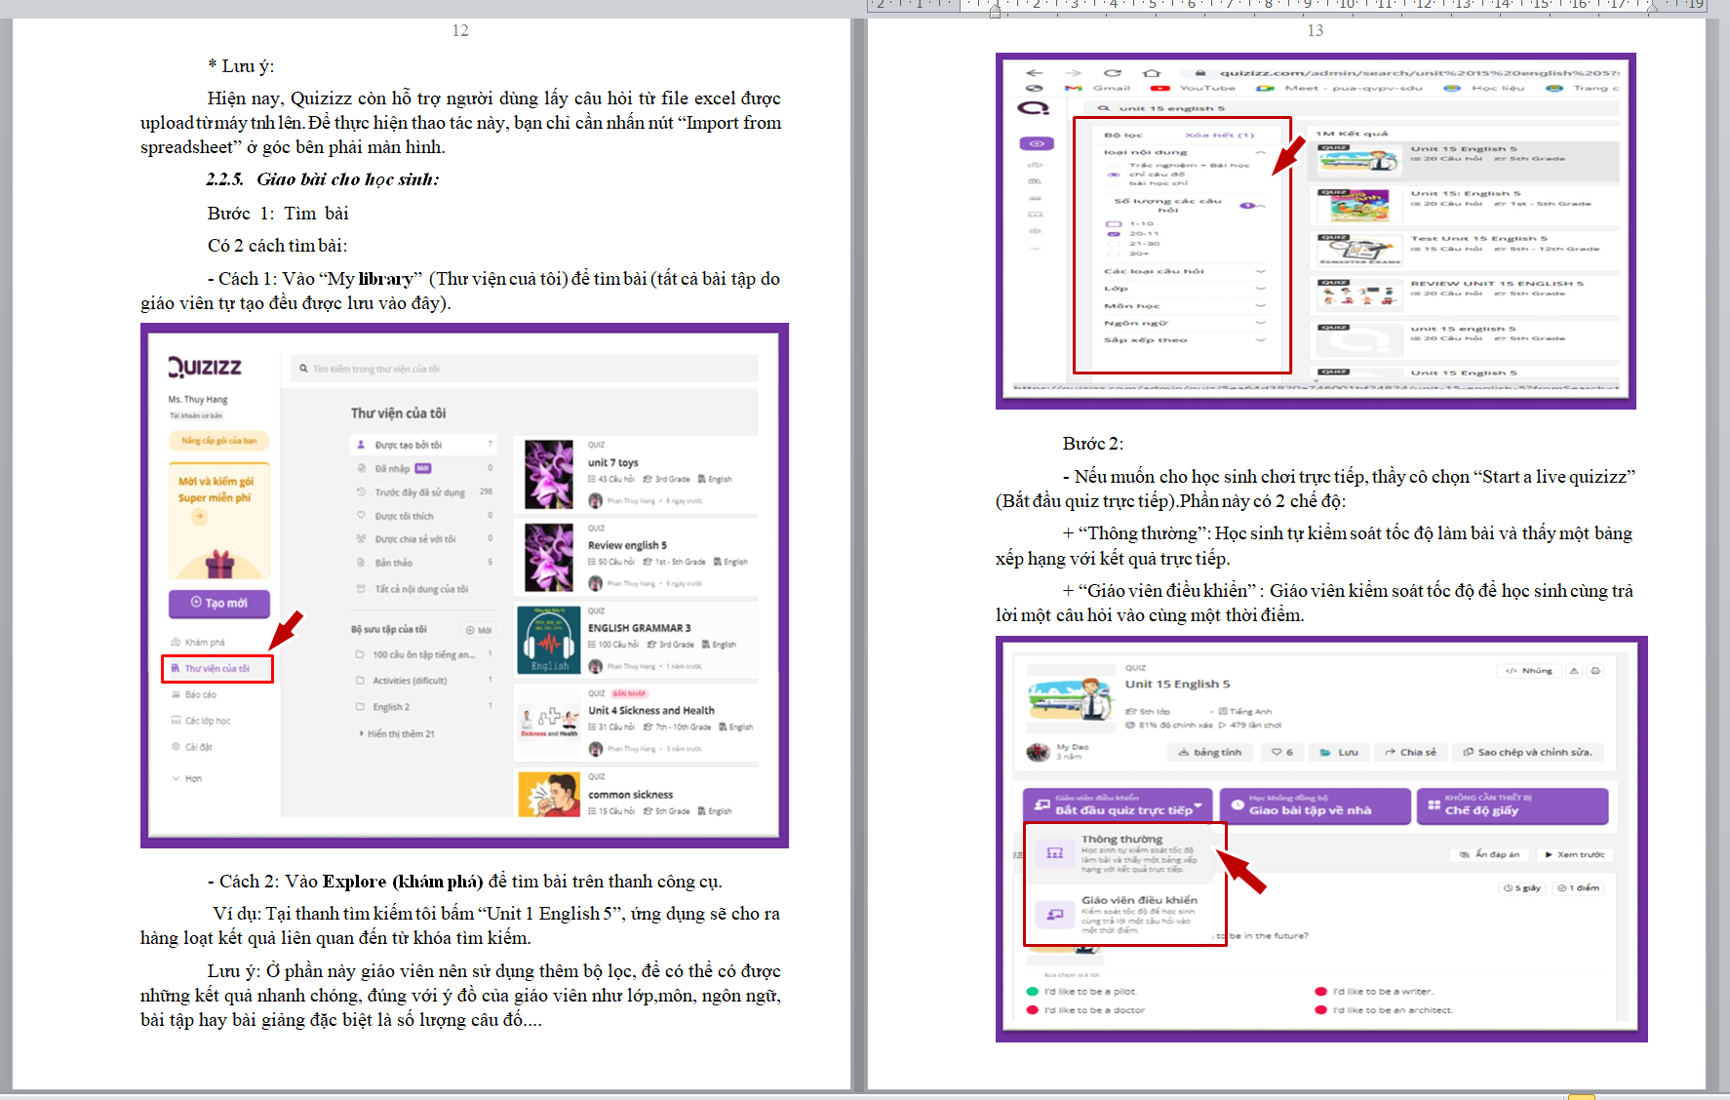
Task: Click the browser reload icon
Action: coord(1112,73)
